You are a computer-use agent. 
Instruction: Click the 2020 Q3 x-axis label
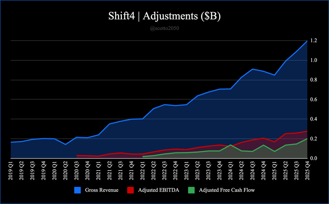[x=76, y=171]
